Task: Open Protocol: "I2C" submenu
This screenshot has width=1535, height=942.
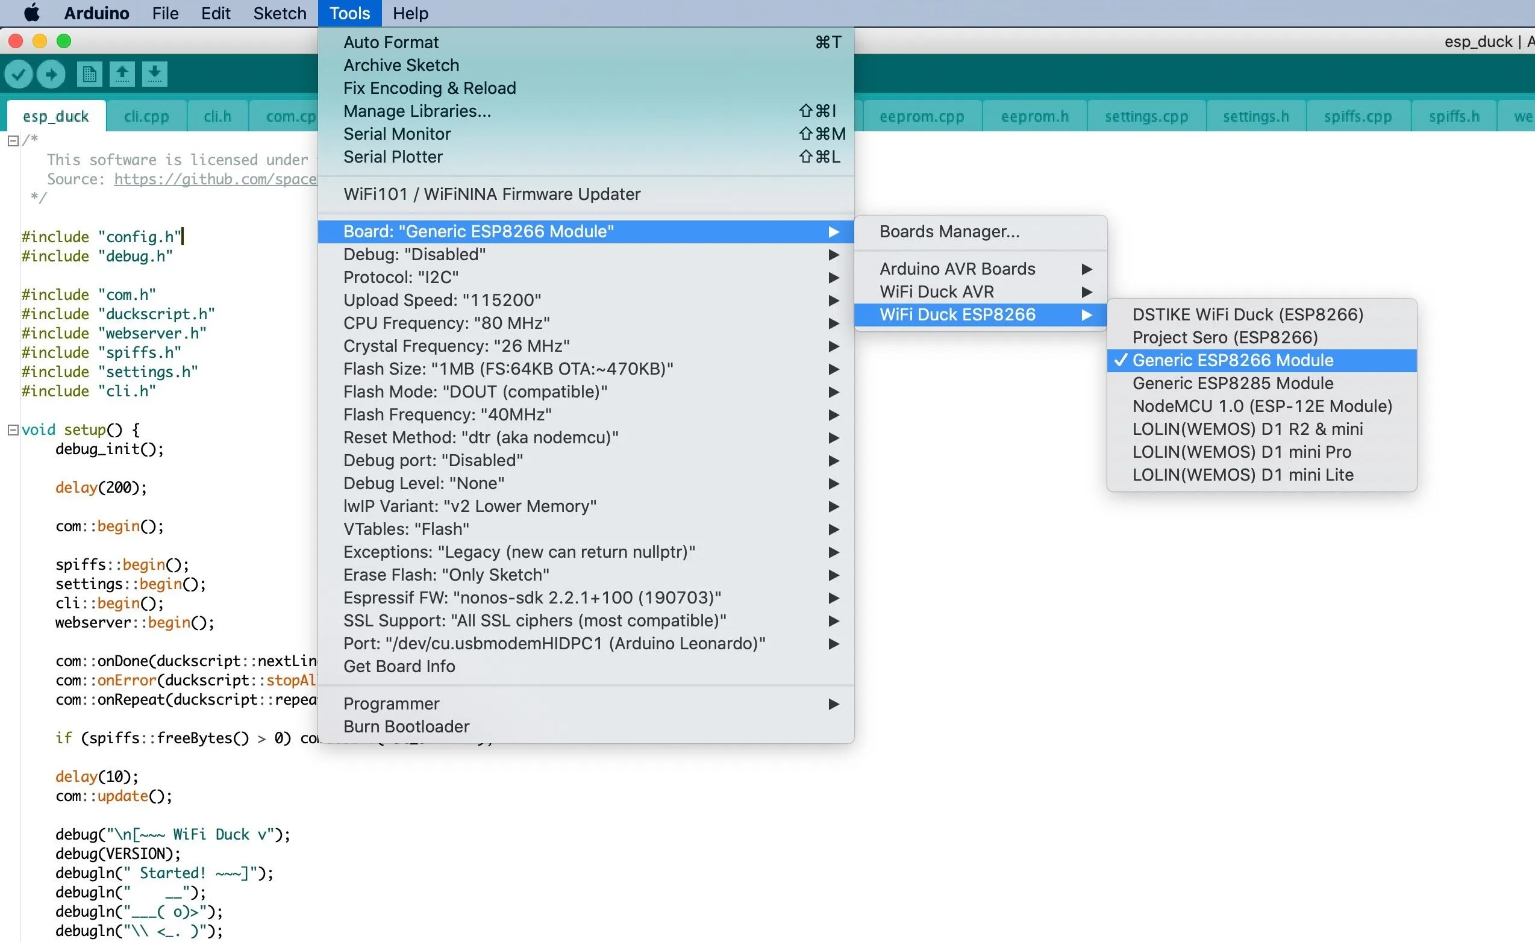Action: click(x=586, y=277)
